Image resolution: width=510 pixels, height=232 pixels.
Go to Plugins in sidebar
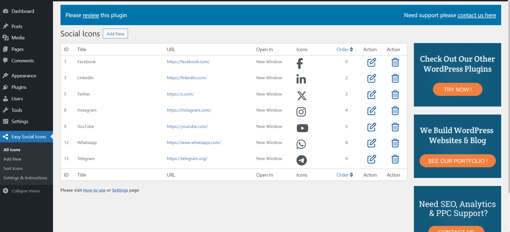19,87
